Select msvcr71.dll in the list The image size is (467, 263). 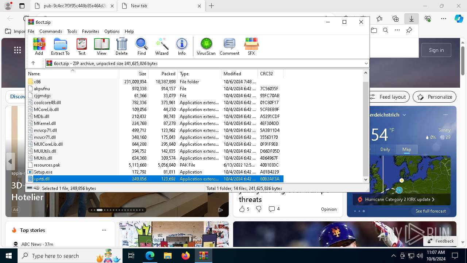coord(155,137)
